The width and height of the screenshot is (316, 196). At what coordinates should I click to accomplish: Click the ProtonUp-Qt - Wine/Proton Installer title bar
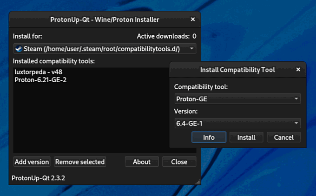[x=105, y=20]
